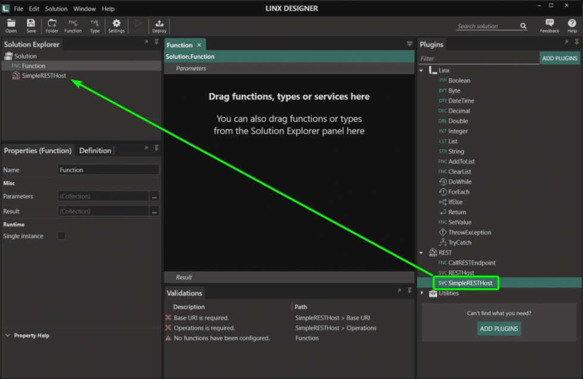Click the Folder icon in the toolbar
Viewport: 583px width, 379px height.
point(52,24)
